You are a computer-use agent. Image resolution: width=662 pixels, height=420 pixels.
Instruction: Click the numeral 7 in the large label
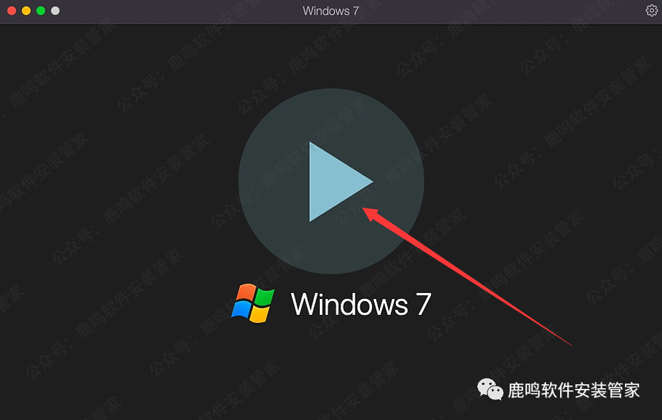pyautogui.click(x=424, y=304)
